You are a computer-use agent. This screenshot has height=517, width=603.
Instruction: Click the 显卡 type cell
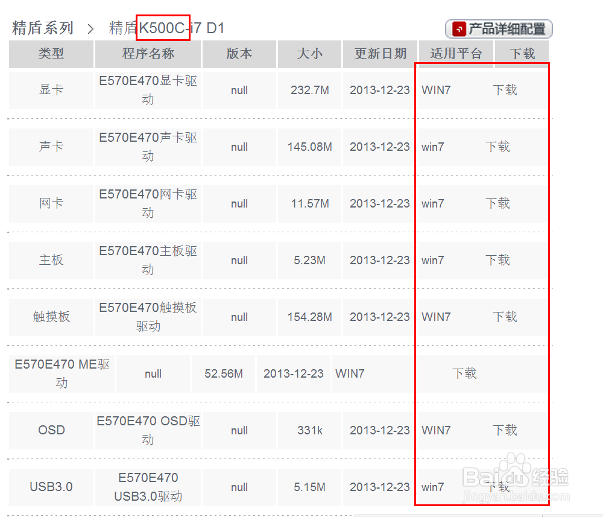tap(51, 90)
